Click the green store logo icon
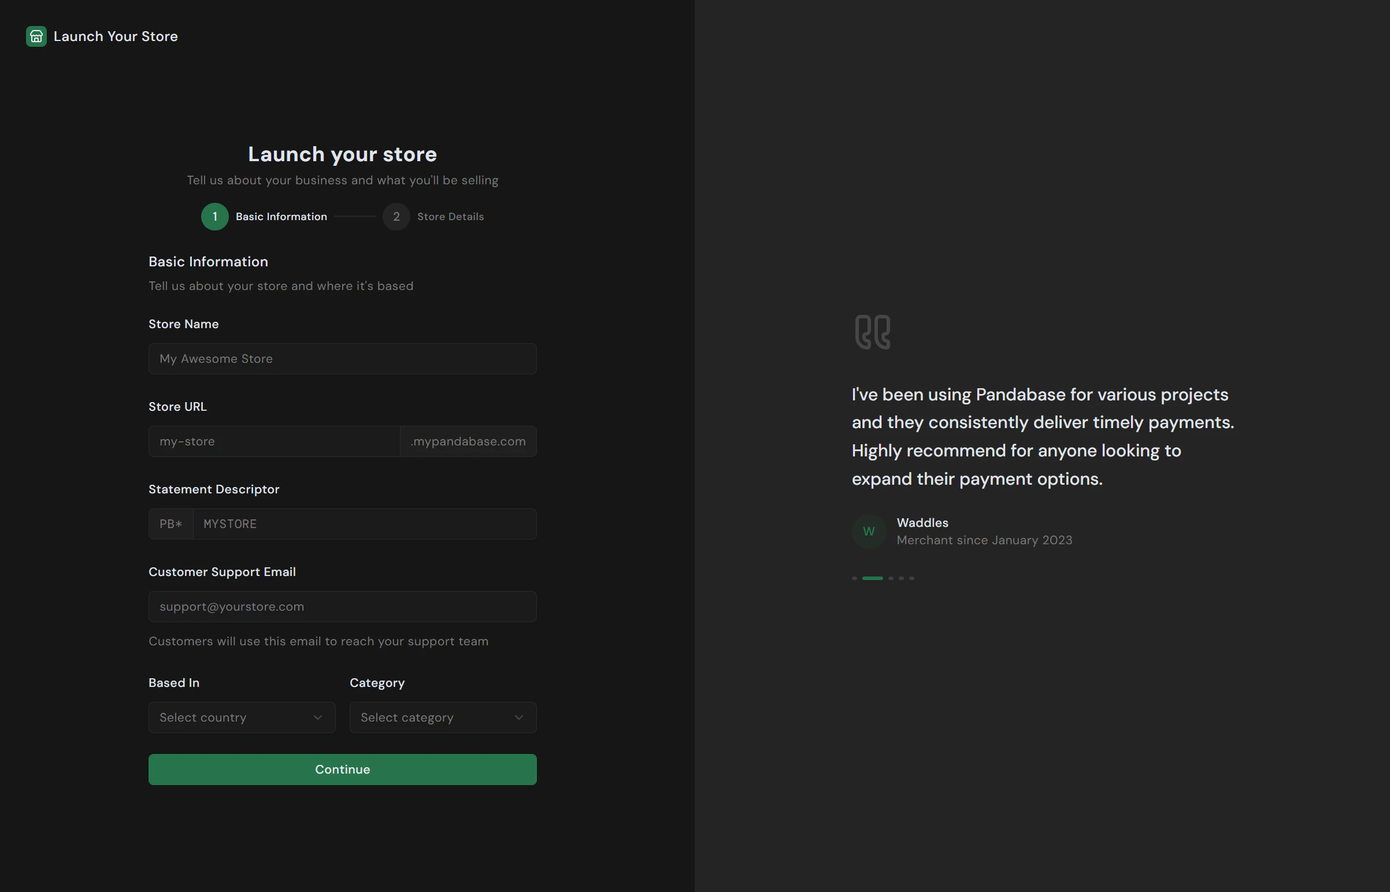This screenshot has height=892, width=1390. tap(36, 36)
